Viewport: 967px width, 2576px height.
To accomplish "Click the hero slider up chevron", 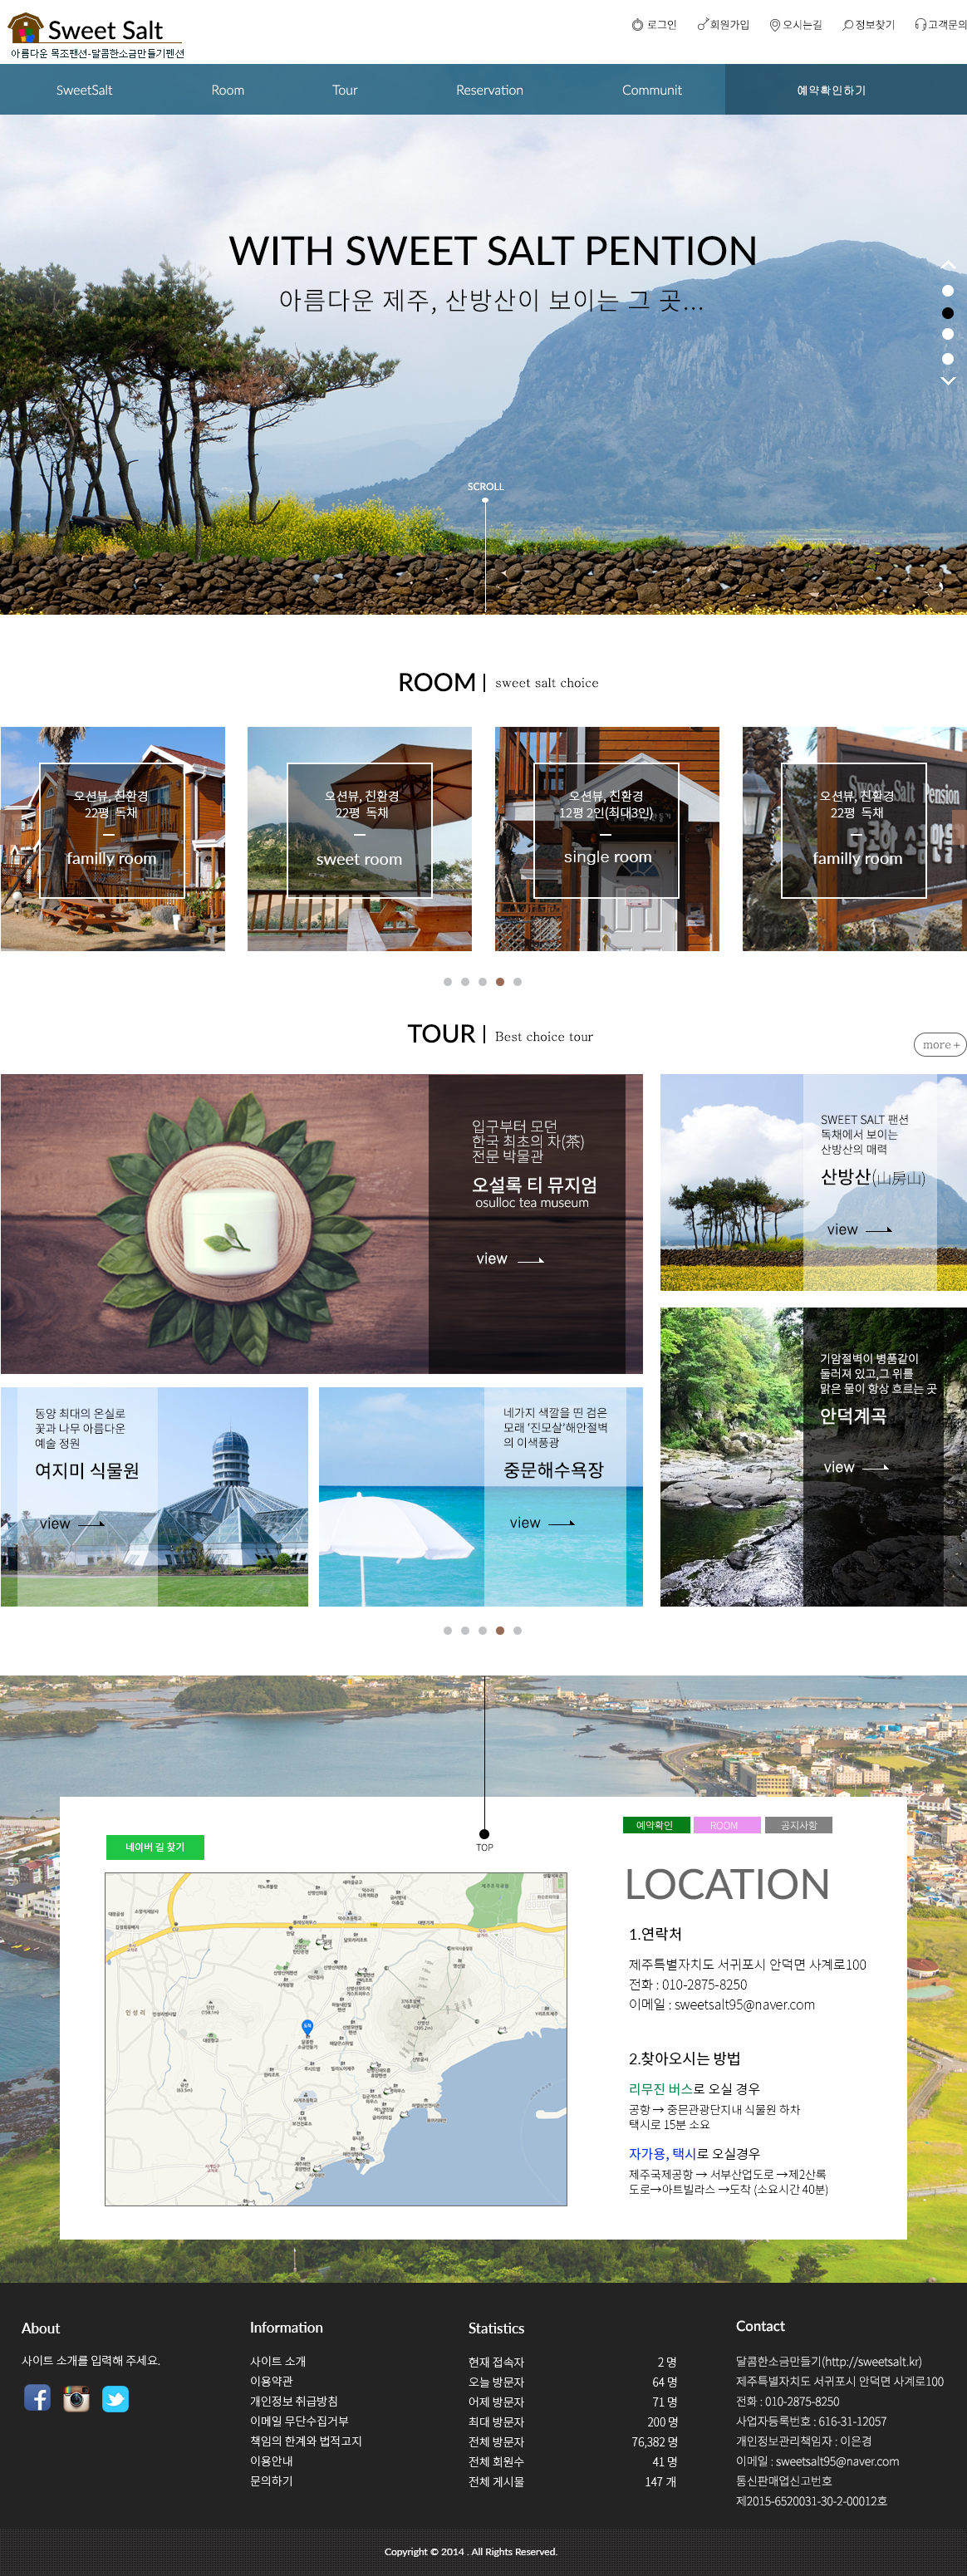I will pos(948,265).
